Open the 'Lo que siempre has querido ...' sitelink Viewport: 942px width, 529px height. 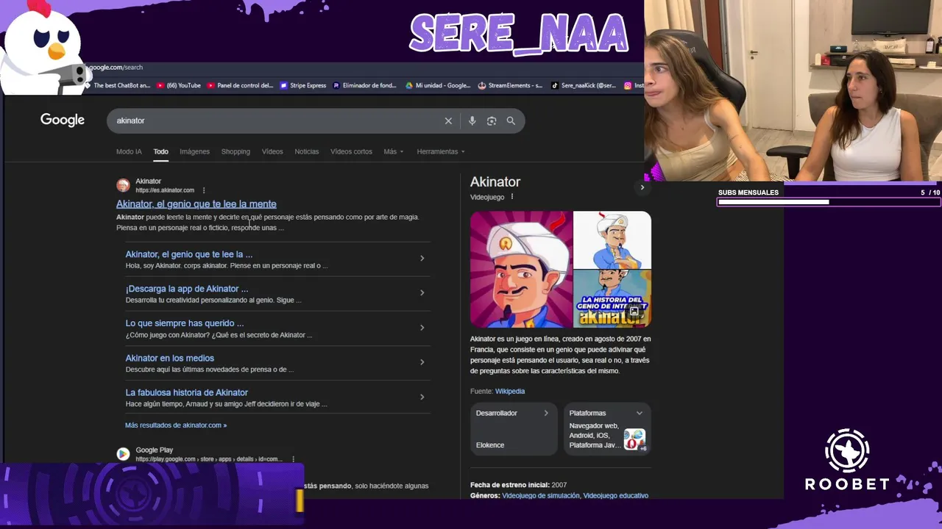pyautogui.click(x=185, y=323)
